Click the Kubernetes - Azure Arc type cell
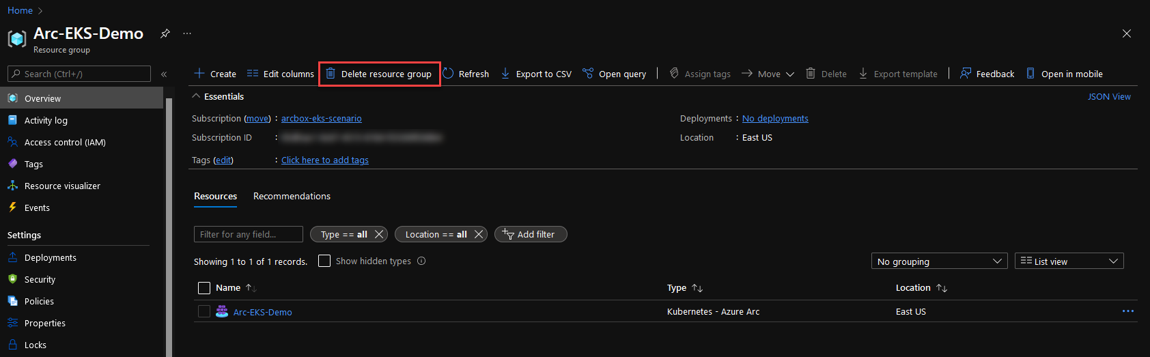 tap(713, 311)
